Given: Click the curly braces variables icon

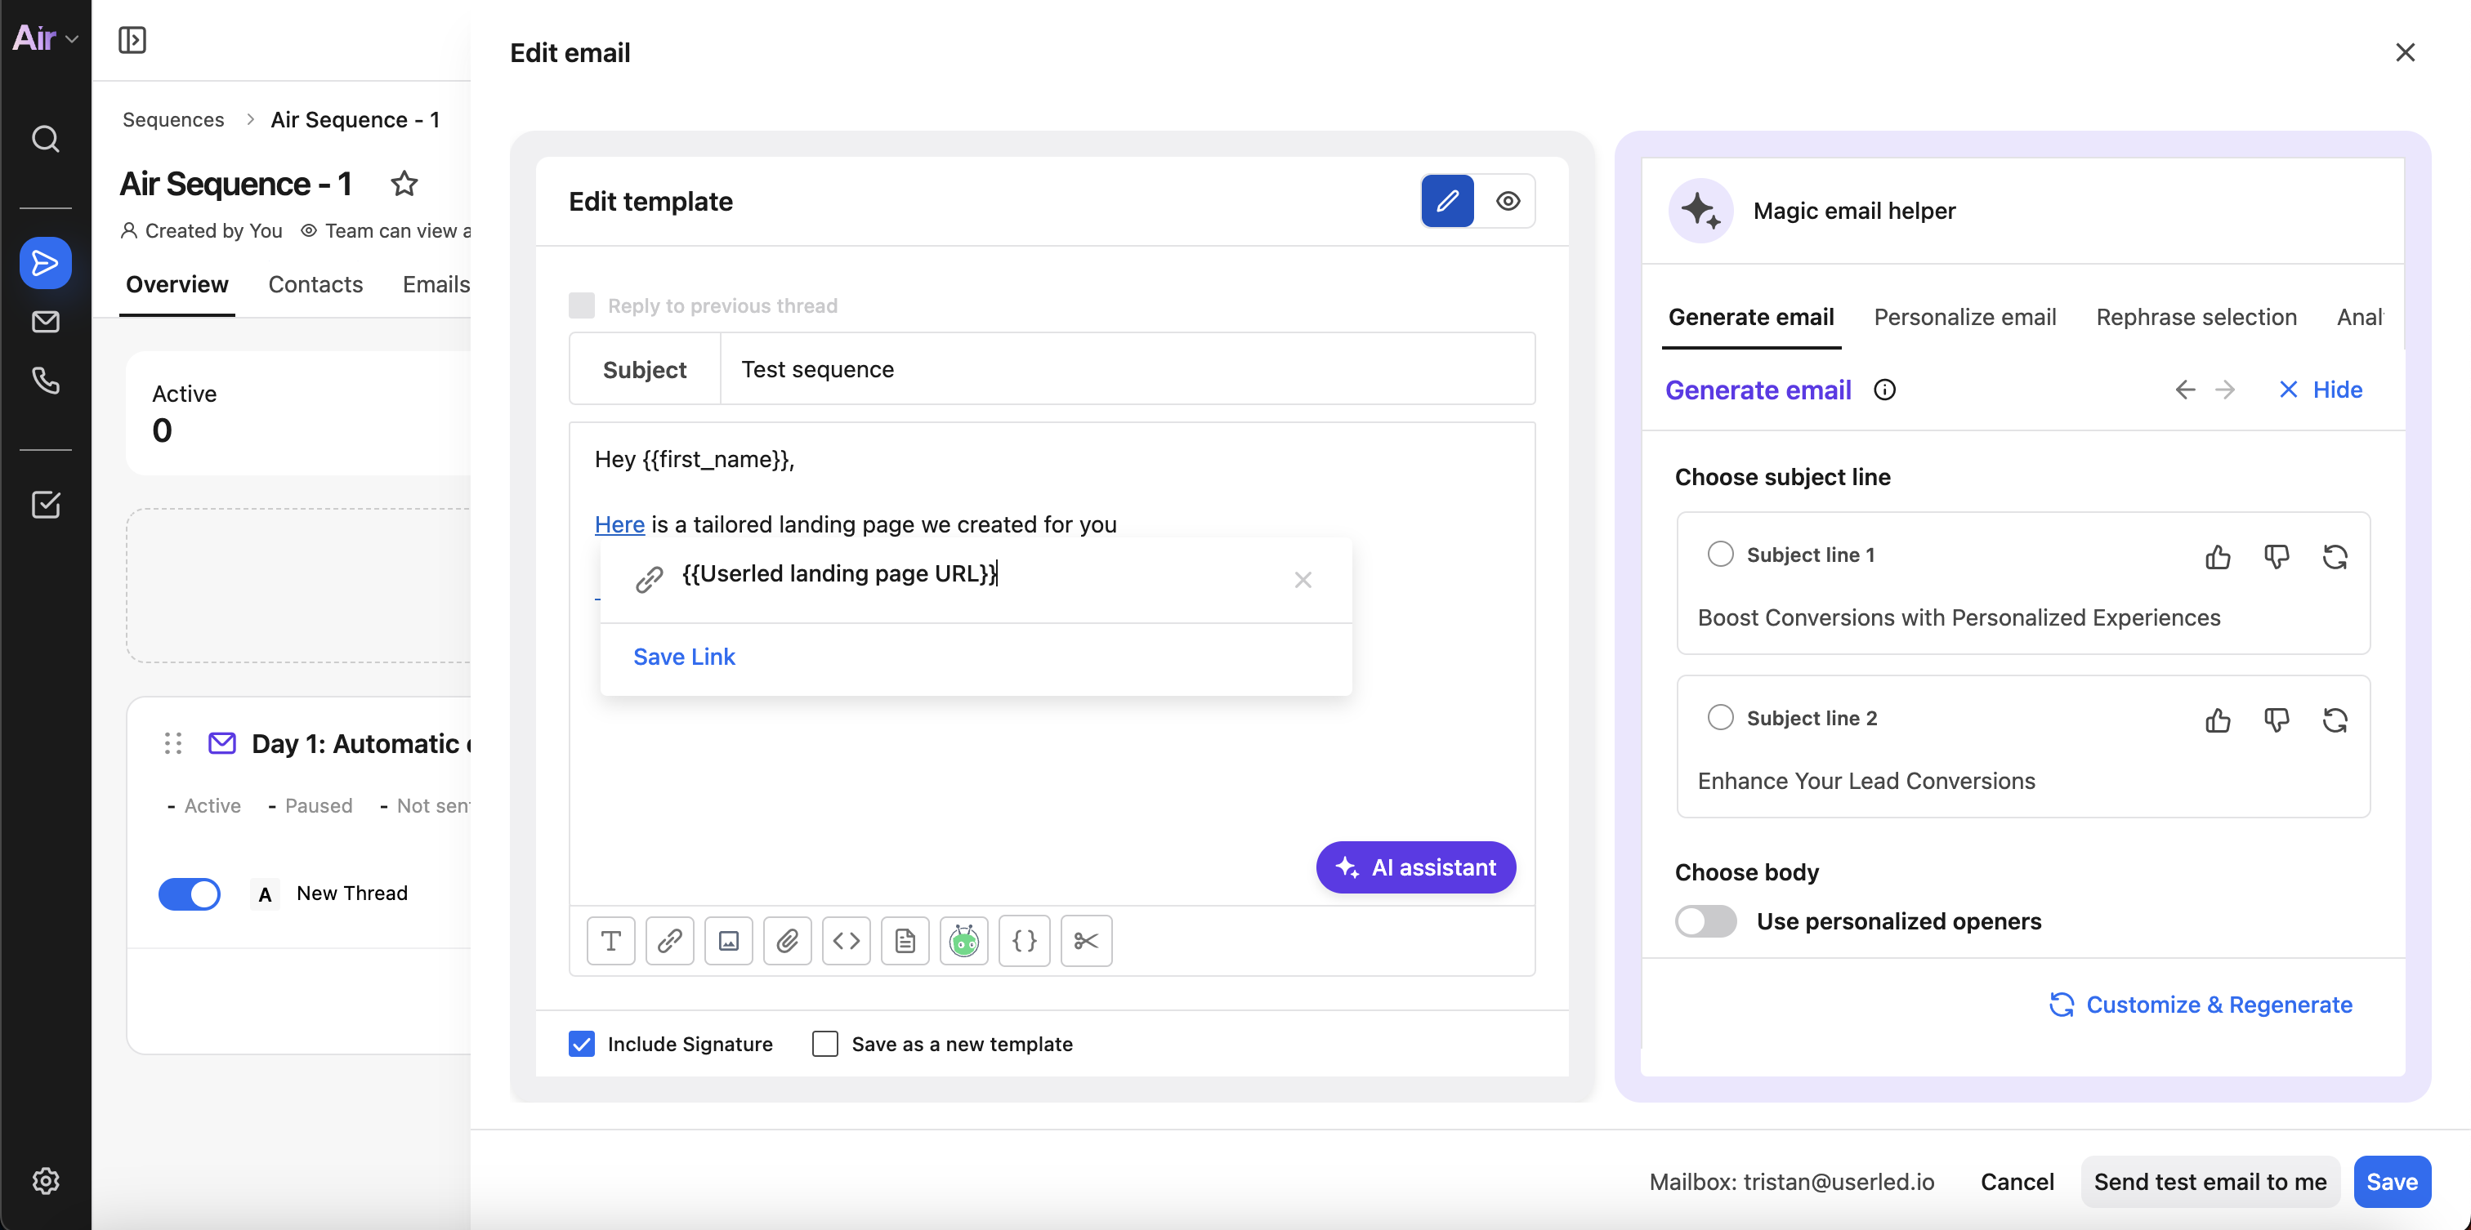Looking at the screenshot, I should (1024, 941).
